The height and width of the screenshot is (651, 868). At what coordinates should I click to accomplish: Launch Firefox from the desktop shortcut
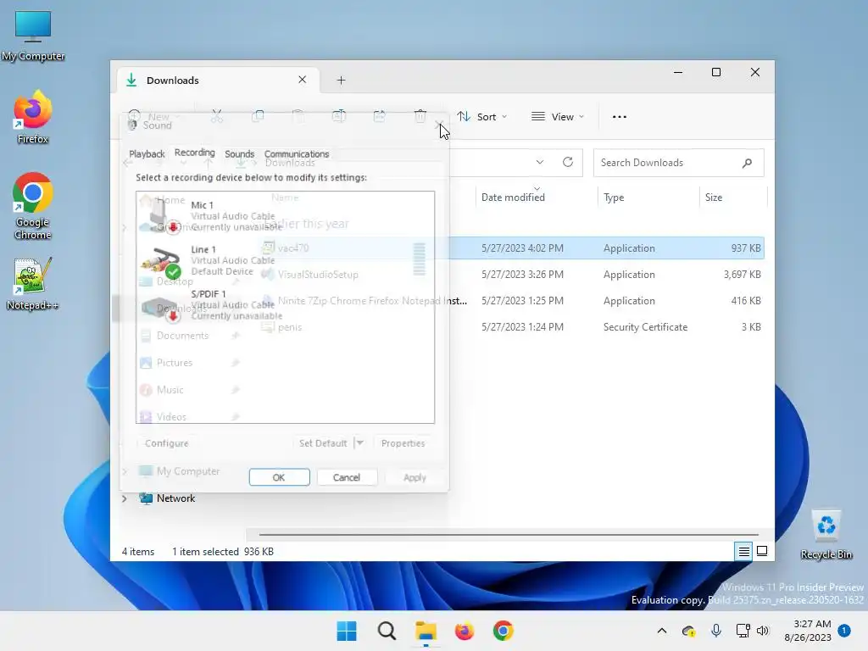[33, 117]
